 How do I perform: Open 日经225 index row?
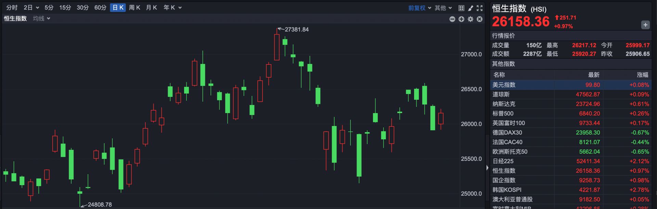pos(570,161)
